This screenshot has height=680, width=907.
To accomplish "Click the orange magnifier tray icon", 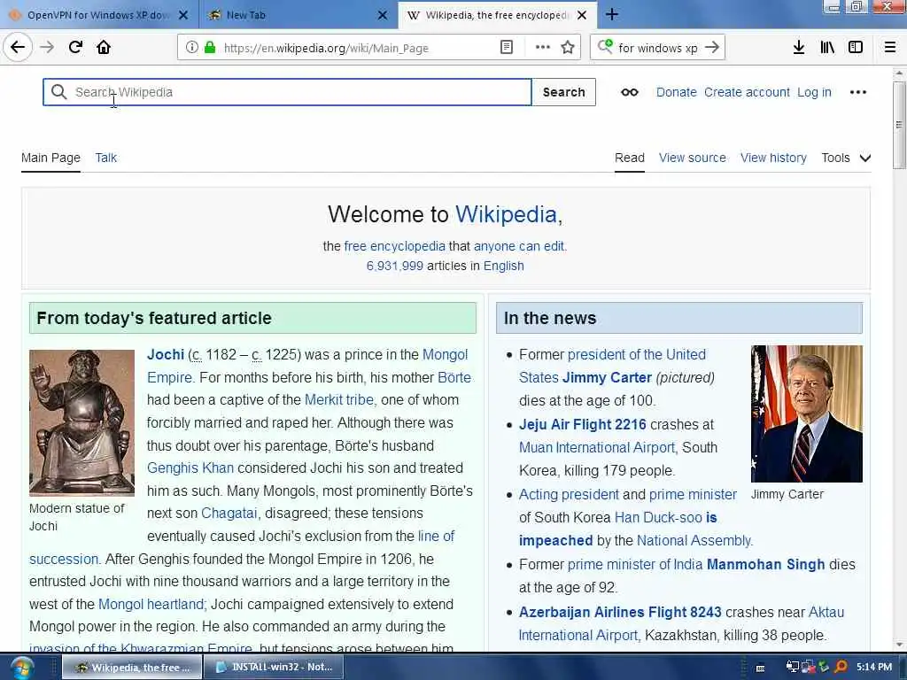I will pos(841,667).
